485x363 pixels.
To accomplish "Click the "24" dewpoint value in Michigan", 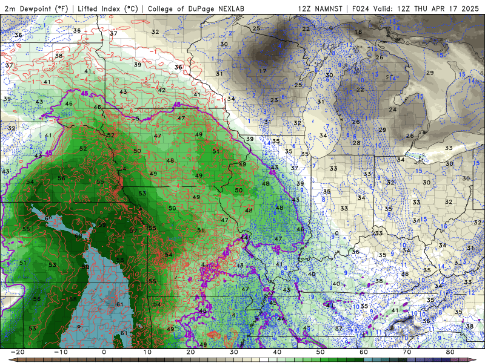I will (x=392, y=110).
